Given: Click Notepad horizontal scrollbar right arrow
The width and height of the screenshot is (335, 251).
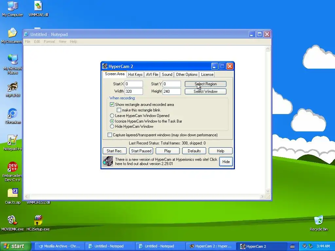Looking at the screenshot, I should coord(262,196).
